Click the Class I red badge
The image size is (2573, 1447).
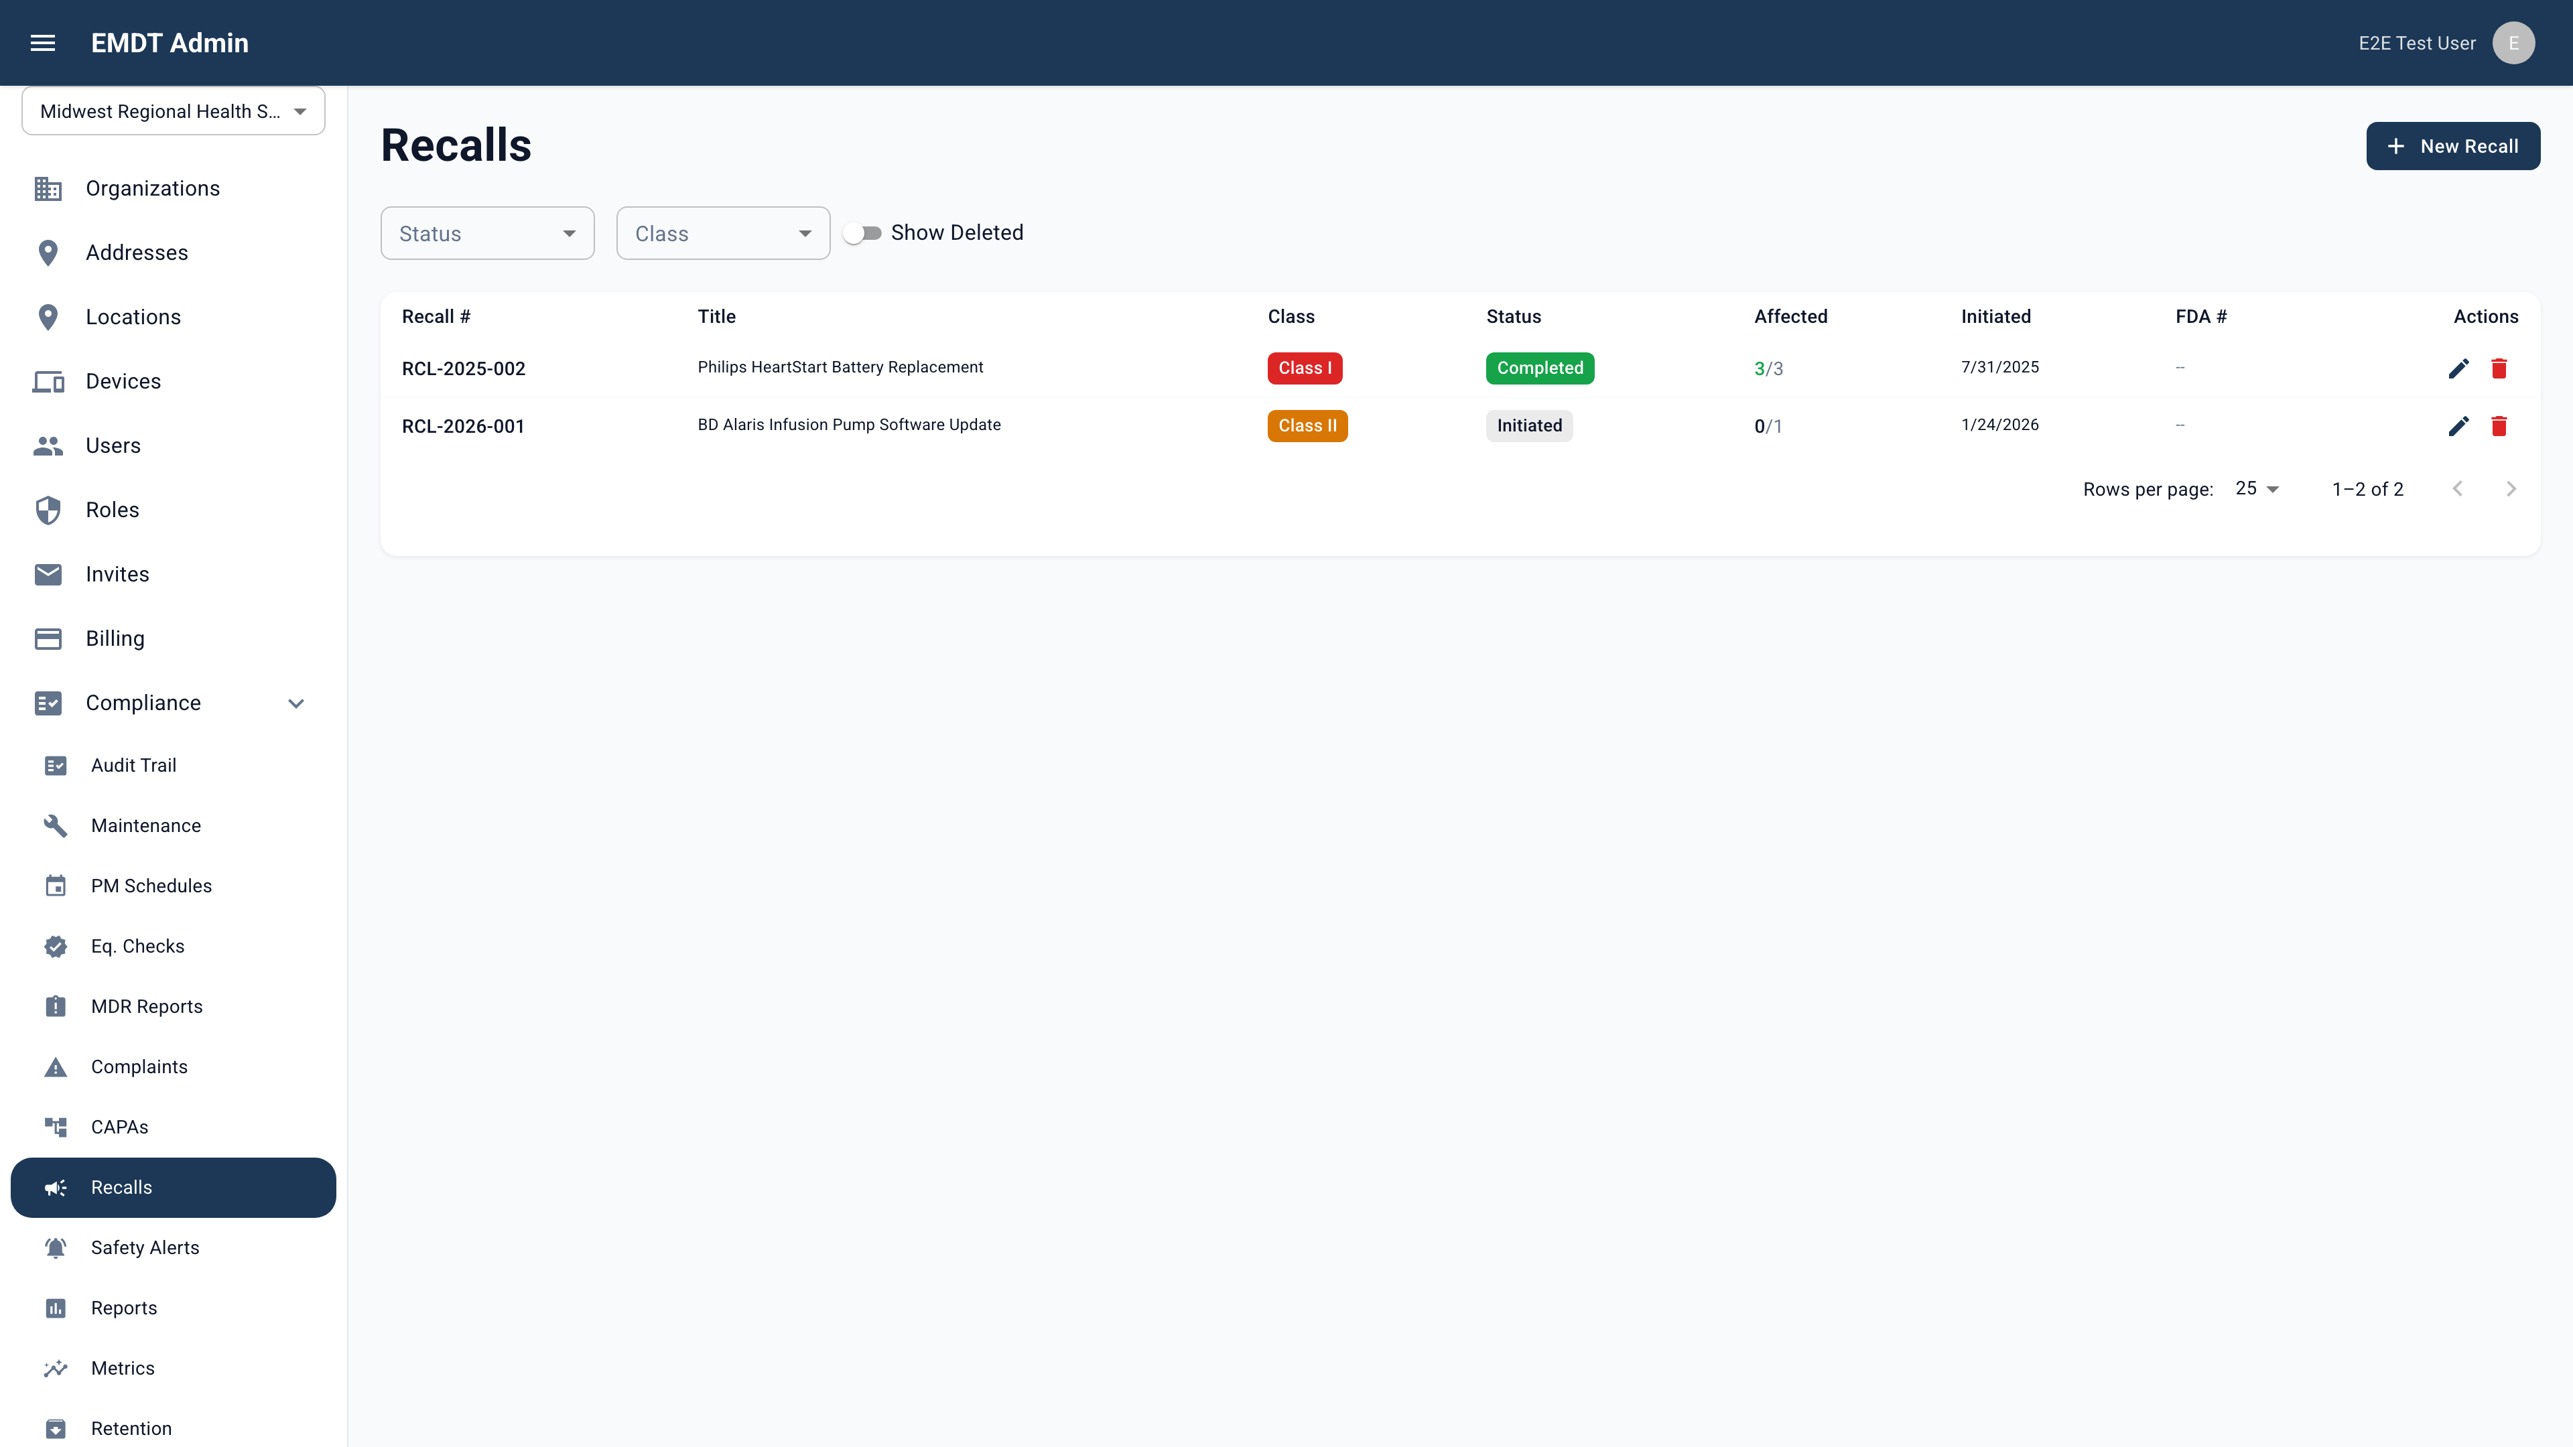1305,368
